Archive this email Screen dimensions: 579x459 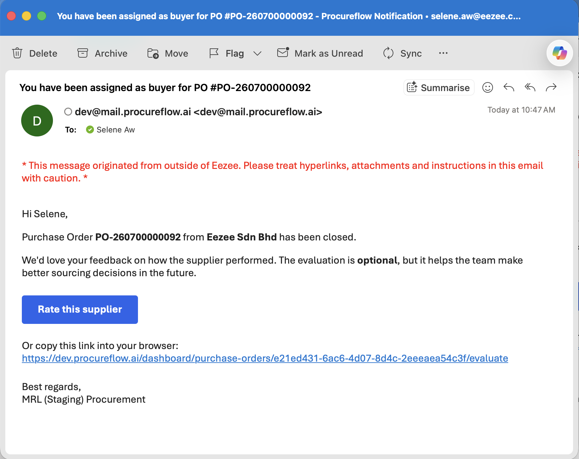[102, 53]
